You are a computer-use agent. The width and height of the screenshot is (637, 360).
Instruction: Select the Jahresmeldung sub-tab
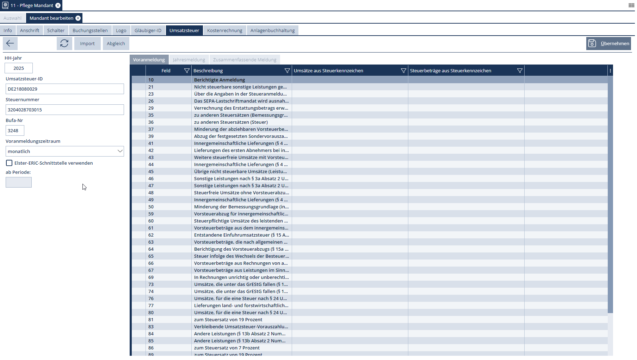[189, 60]
